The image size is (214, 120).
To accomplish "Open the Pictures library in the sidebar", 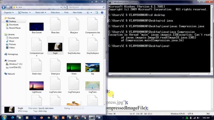I will pyautogui.click(x=12, y=44).
